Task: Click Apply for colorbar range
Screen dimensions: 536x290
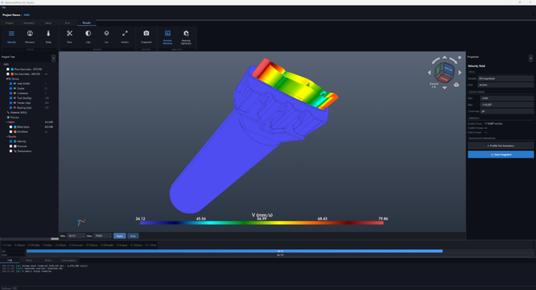Action: (119, 236)
